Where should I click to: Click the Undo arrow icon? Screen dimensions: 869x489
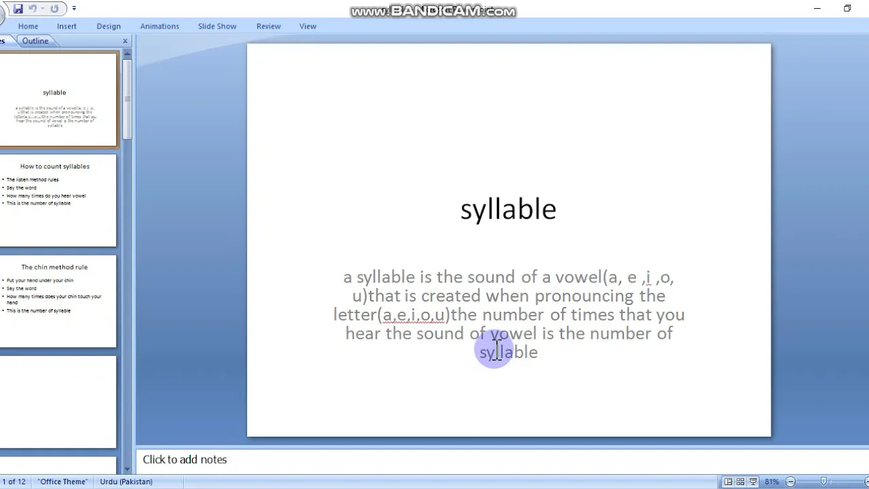click(x=33, y=9)
